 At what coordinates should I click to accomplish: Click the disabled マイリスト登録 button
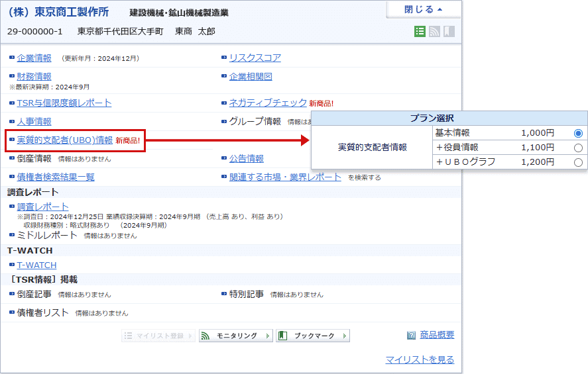click(x=158, y=336)
